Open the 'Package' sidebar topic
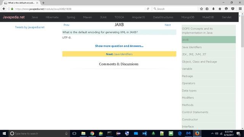 209,76
